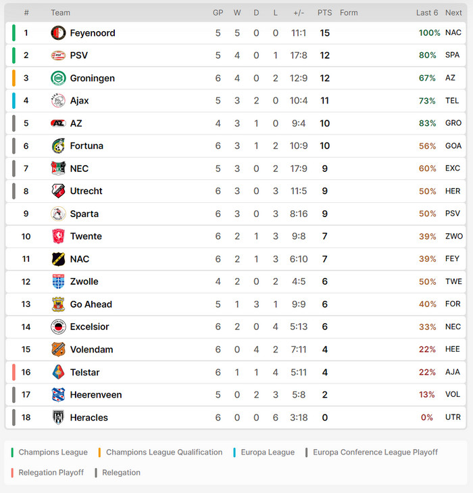The height and width of the screenshot is (493, 473).
Task: Click NAC next opponent for Feyenoord
Action: 453,33
